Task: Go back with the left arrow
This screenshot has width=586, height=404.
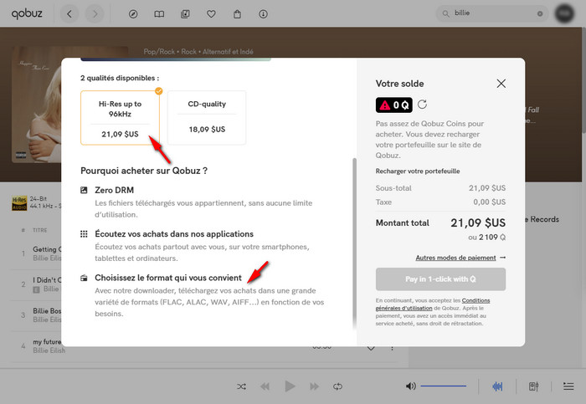Action: click(x=69, y=14)
